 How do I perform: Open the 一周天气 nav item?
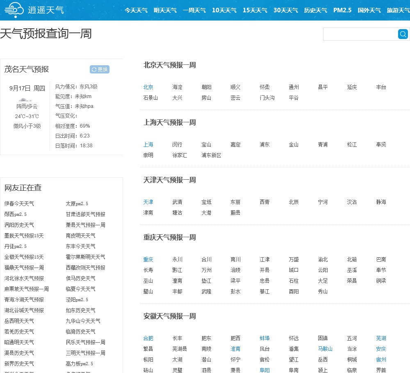click(194, 10)
